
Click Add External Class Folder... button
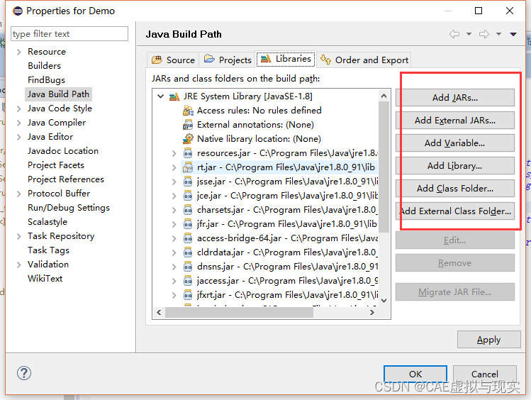[455, 211]
